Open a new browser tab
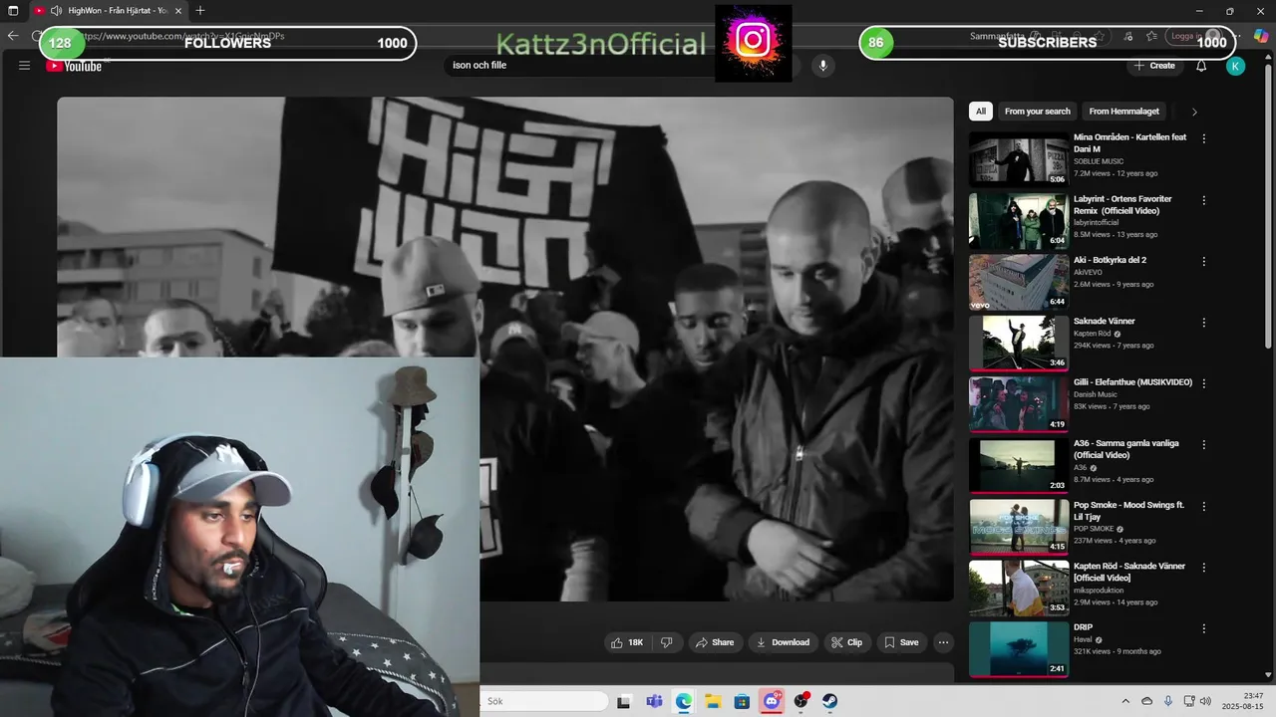 click(x=200, y=11)
